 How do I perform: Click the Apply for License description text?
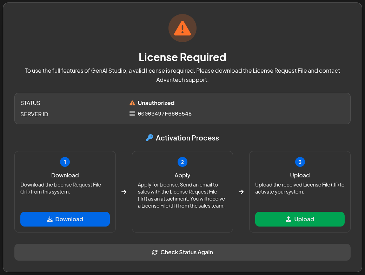(181, 195)
